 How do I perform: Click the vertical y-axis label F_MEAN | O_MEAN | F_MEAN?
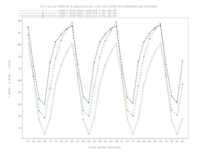coord(10,79)
